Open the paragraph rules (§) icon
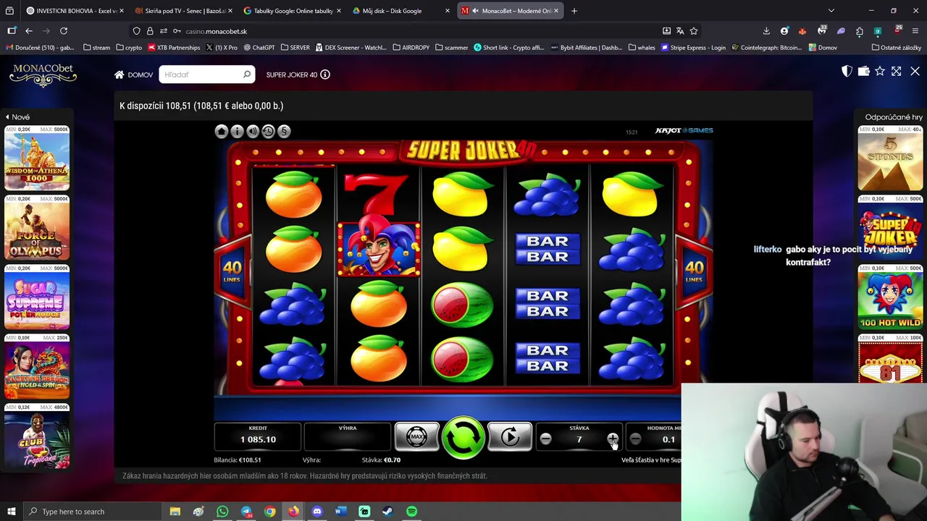This screenshot has width=927, height=521. click(x=284, y=131)
